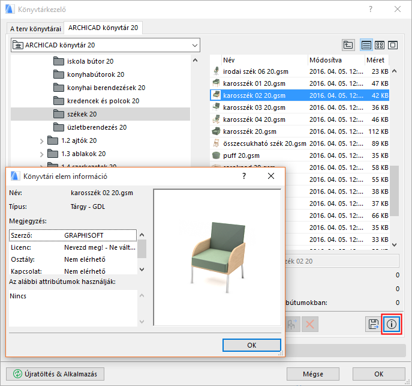The image size is (412, 386).
Task: Click the grayed chair replace icon
Action: pyautogui.click(x=292, y=324)
